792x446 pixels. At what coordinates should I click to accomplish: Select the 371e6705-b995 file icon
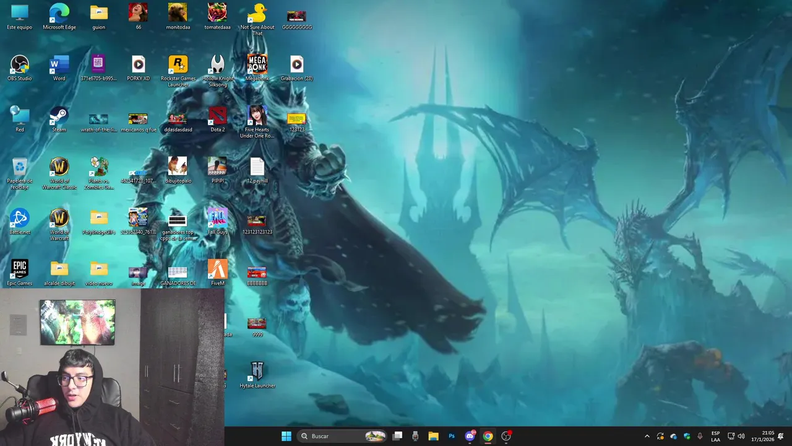[x=98, y=68]
